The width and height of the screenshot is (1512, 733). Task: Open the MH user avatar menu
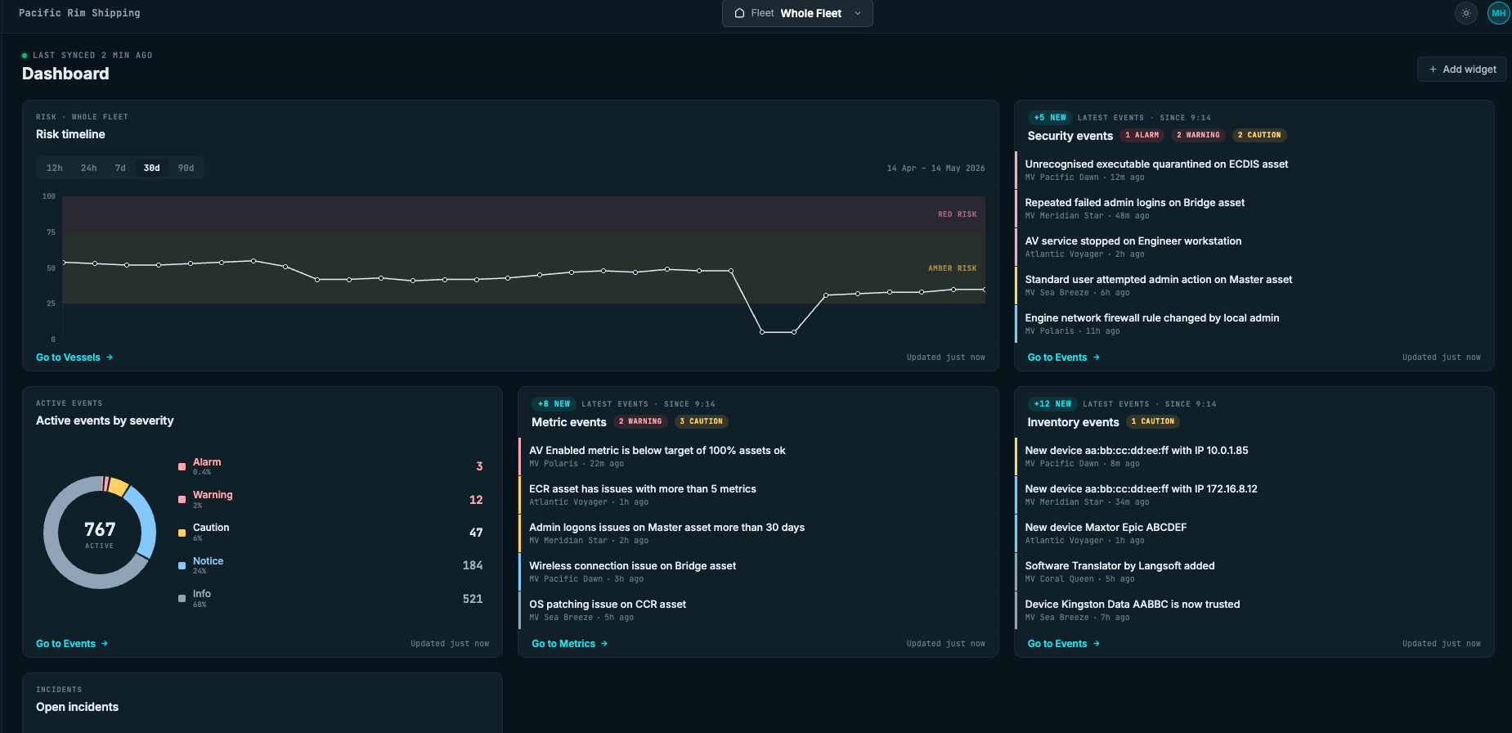[1498, 13]
